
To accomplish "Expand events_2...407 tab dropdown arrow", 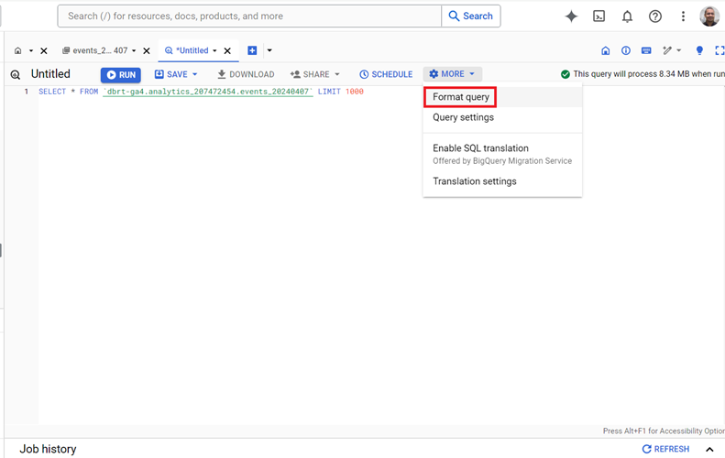I will pos(134,50).
